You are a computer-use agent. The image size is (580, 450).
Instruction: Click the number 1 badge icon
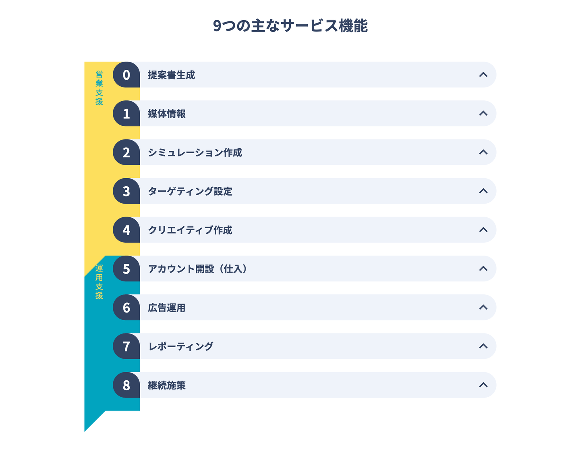click(126, 114)
